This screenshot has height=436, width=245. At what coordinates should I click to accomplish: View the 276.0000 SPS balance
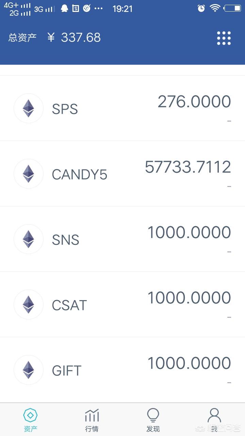[194, 102]
